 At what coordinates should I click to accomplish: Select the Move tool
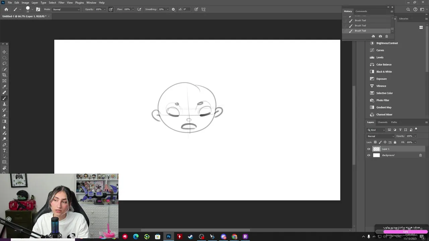tap(4, 52)
